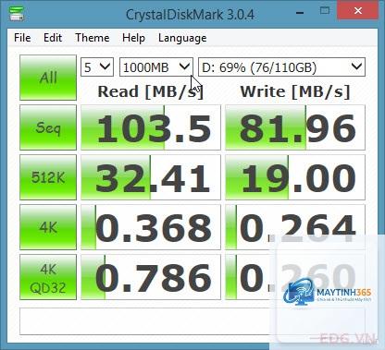Start the Seq sequential test
385x350 pixels.
pos(48,127)
